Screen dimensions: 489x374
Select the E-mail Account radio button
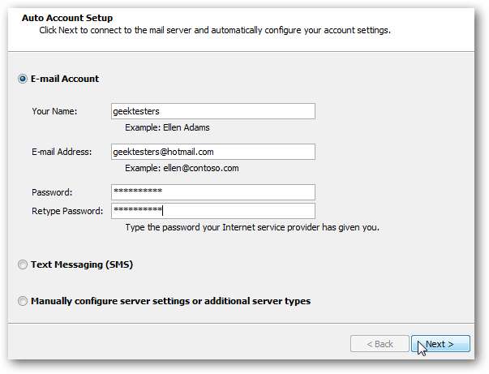tap(22, 79)
